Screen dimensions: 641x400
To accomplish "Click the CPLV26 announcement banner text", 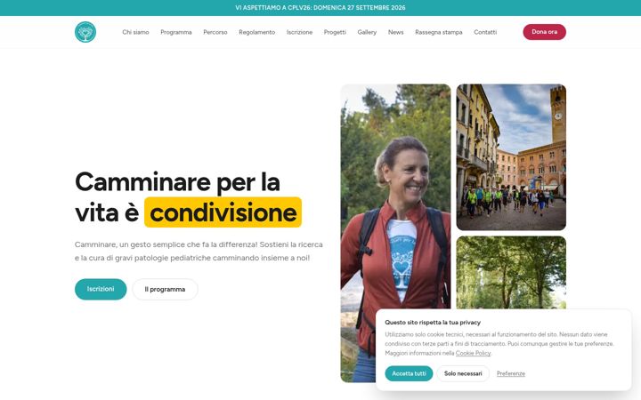I will coord(320,8).
